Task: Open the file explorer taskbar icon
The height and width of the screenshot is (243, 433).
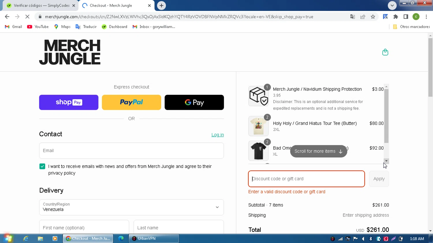Action: 40,238
